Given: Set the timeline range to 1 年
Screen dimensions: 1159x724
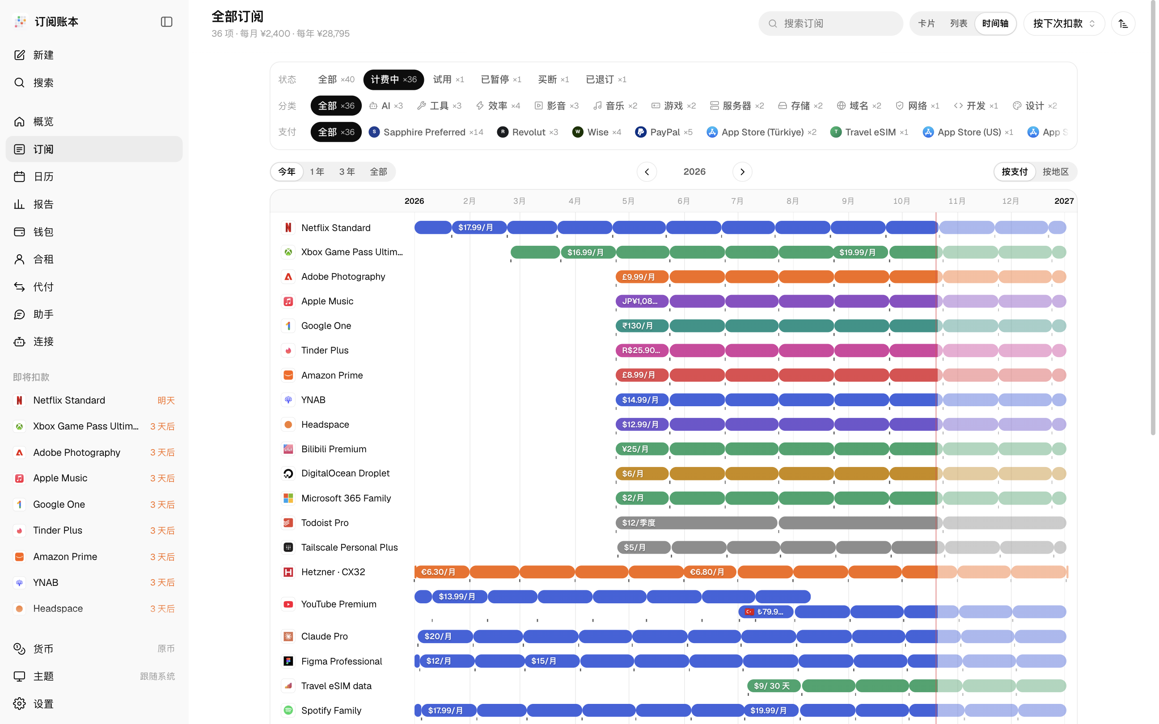Looking at the screenshot, I should click(317, 172).
